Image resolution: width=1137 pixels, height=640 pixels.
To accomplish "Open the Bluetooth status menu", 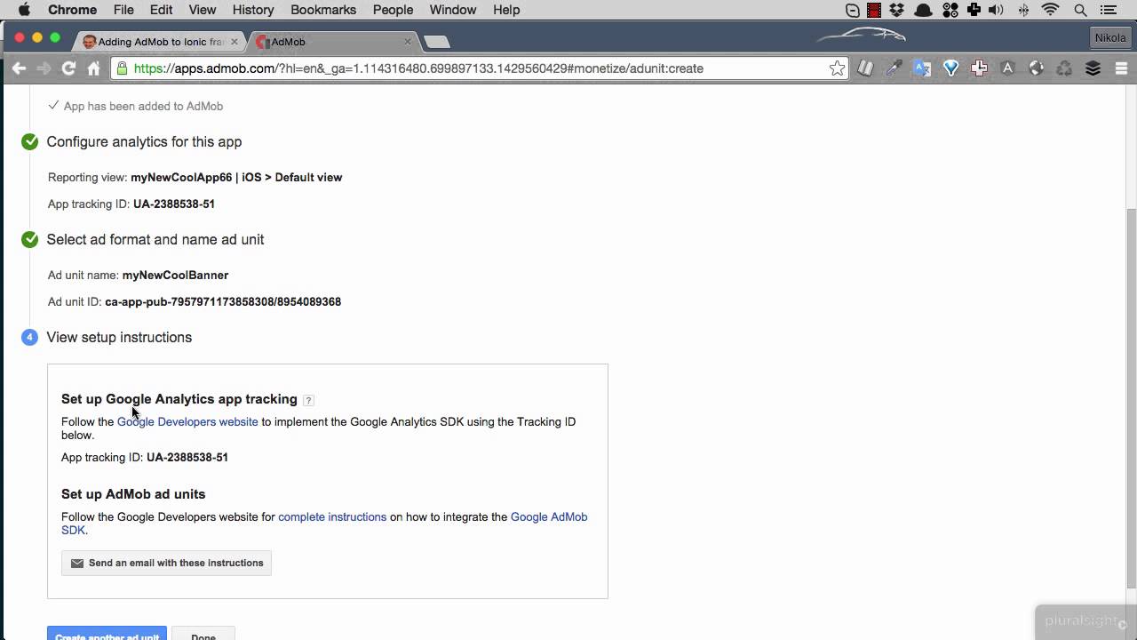I will coord(1023,10).
